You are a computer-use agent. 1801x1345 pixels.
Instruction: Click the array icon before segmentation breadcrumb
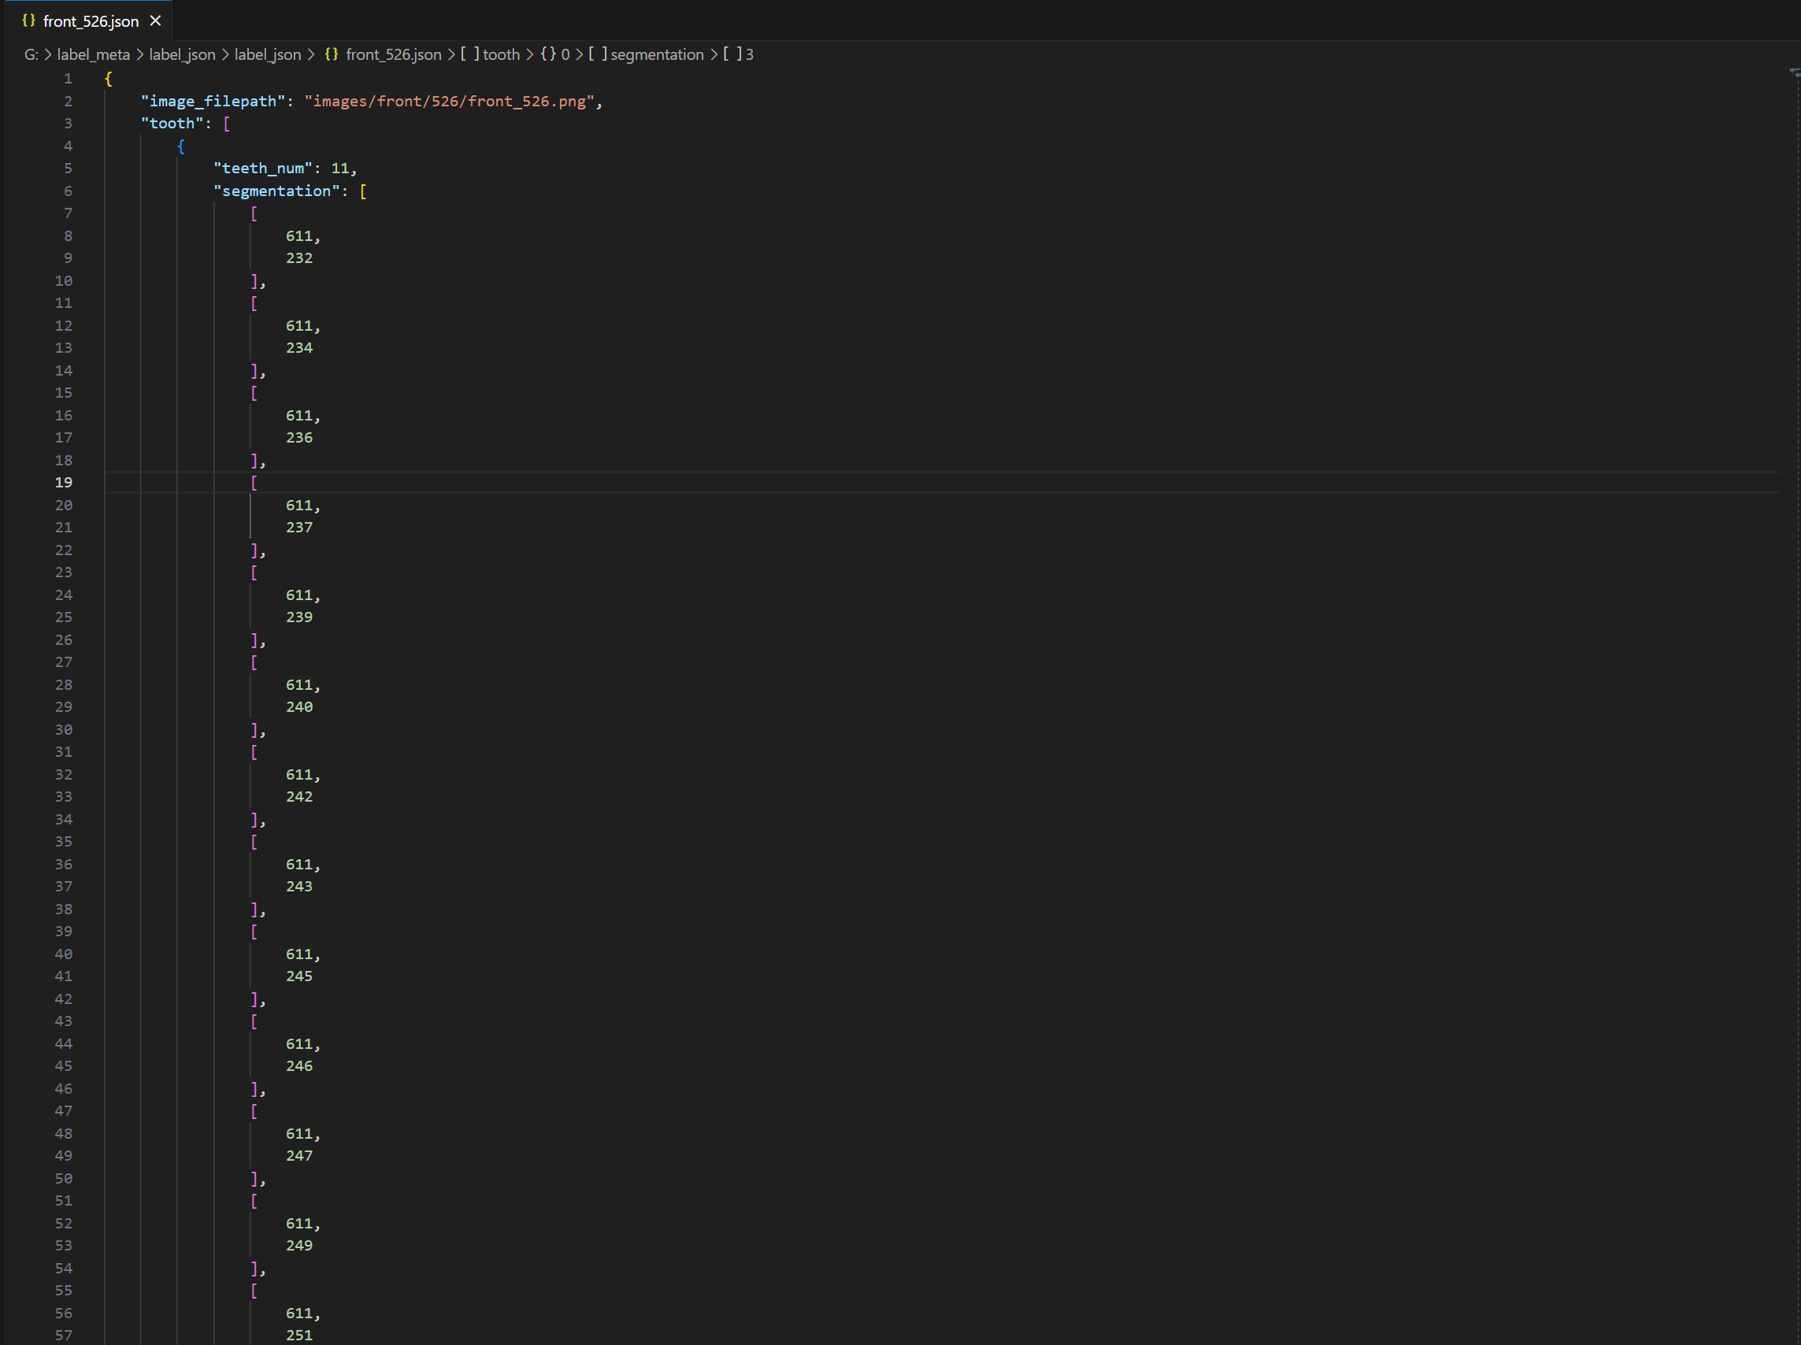(x=598, y=54)
